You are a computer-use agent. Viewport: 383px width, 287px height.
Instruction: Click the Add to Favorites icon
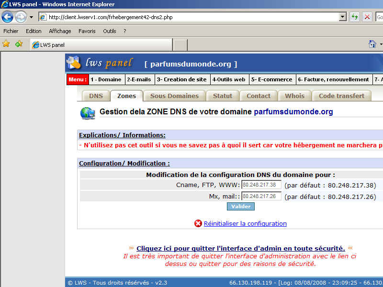pos(19,44)
